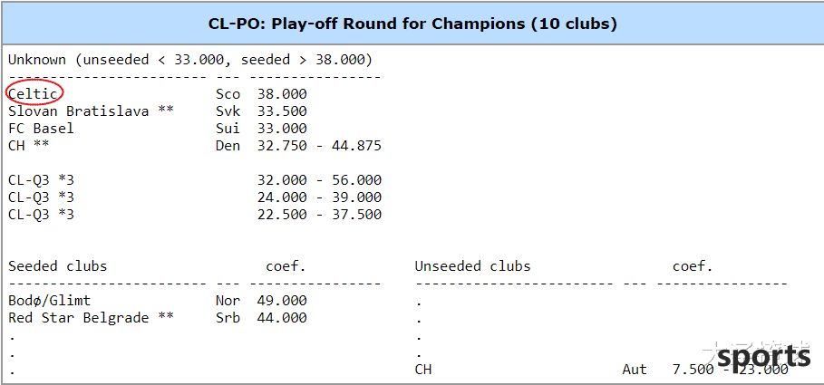Click the Seeded clubs heading
This screenshot has height=385, width=824.
57,265
